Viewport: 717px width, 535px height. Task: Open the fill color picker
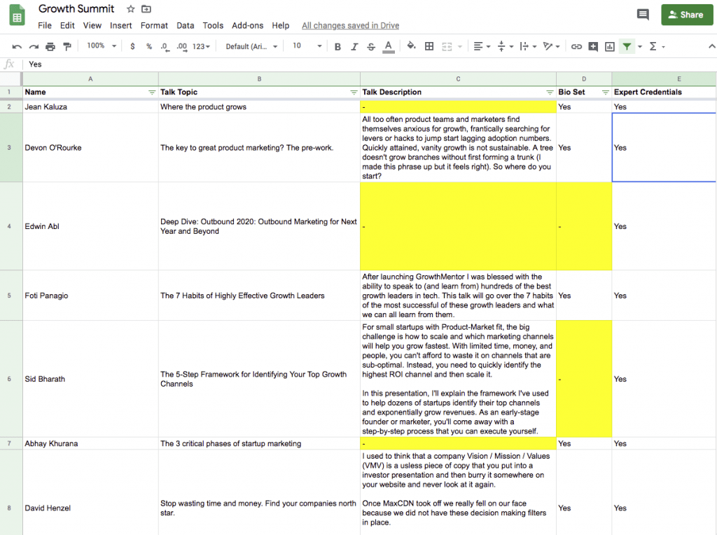coord(410,46)
